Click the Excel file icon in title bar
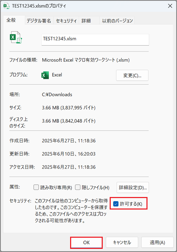 coord(6,6)
